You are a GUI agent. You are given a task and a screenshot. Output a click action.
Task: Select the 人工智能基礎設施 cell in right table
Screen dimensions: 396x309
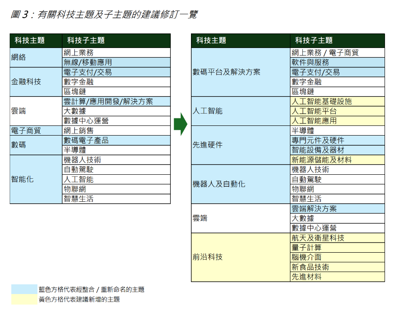click(x=337, y=102)
